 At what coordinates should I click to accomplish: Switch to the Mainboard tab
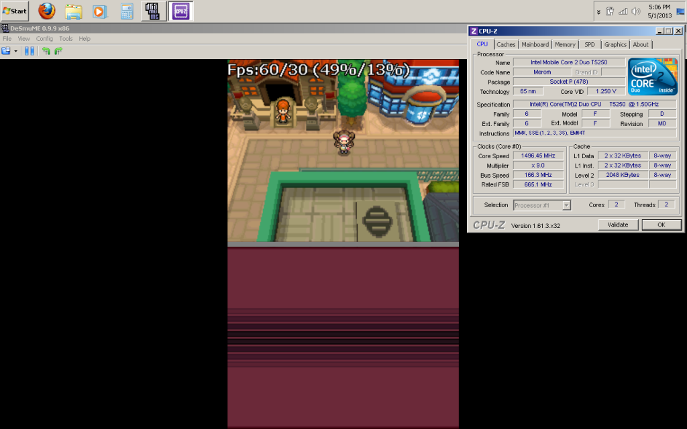click(535, 45)
